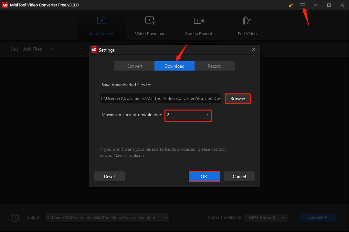349x232 pixels.
Task: Open the Record settings tab
Action: (215, 66)
